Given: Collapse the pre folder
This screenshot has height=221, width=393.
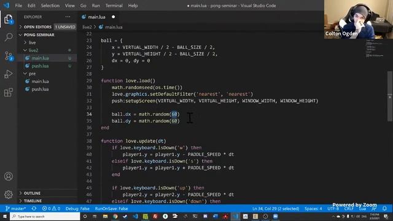Looking at the screenshot, I should click(32, 74).
